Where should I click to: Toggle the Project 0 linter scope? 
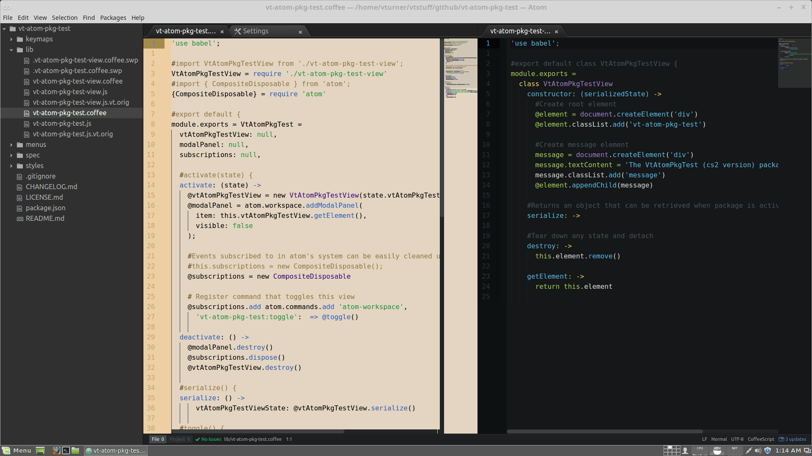[x=180, y=439]
